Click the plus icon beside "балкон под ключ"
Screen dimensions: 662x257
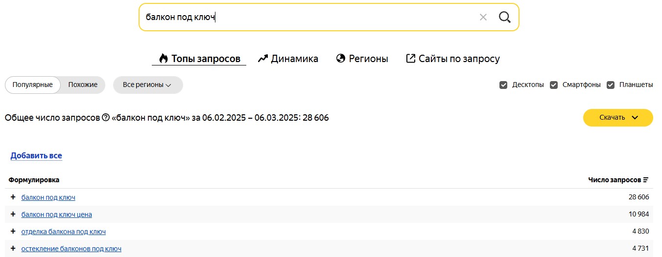point(13,197)
